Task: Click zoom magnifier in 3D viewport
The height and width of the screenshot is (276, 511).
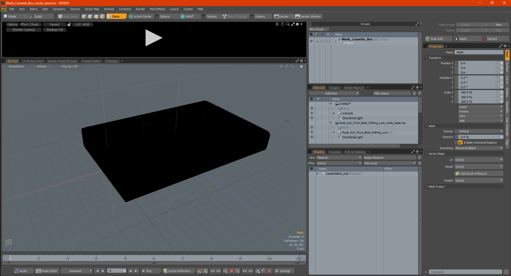Action: point(292,67)
